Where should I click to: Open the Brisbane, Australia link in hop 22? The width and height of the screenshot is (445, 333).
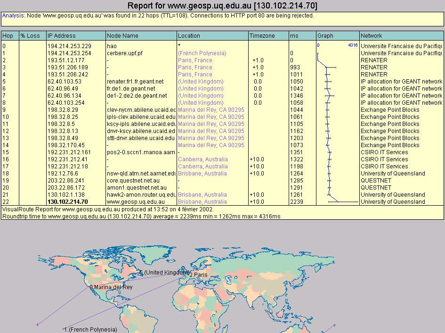pos(202,202)
